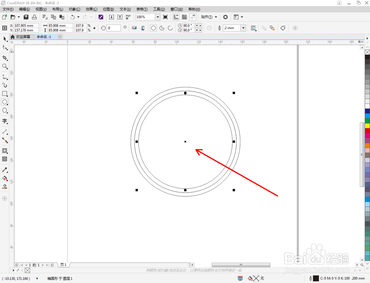Click the Export icon
The width and height of the screenshot is (370, 283).
pyautogui.click(x=120, y=17)
